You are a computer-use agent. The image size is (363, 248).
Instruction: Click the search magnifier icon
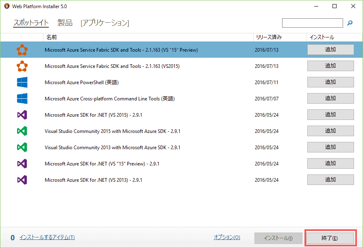[x=350, y=23]
